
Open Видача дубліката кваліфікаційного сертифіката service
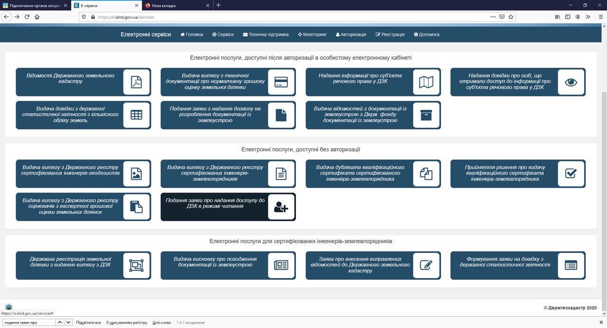point(373,174)
